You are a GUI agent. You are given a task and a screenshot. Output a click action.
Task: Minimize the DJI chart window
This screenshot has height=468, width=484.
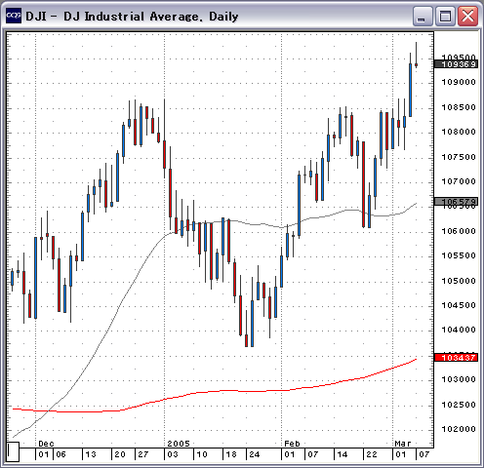click(x=423, y=16)
